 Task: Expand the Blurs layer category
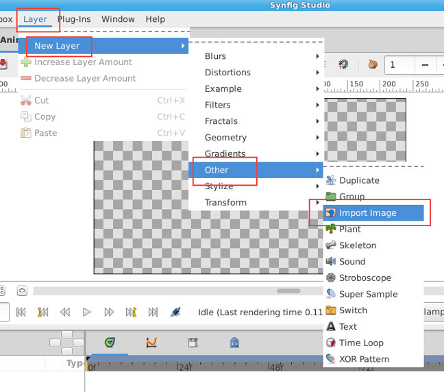(x=256, y=56)
